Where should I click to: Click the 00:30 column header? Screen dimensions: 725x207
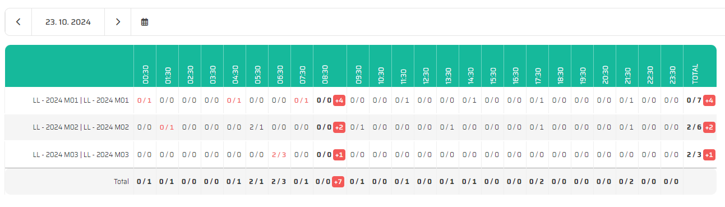click(x=145, y=75)
